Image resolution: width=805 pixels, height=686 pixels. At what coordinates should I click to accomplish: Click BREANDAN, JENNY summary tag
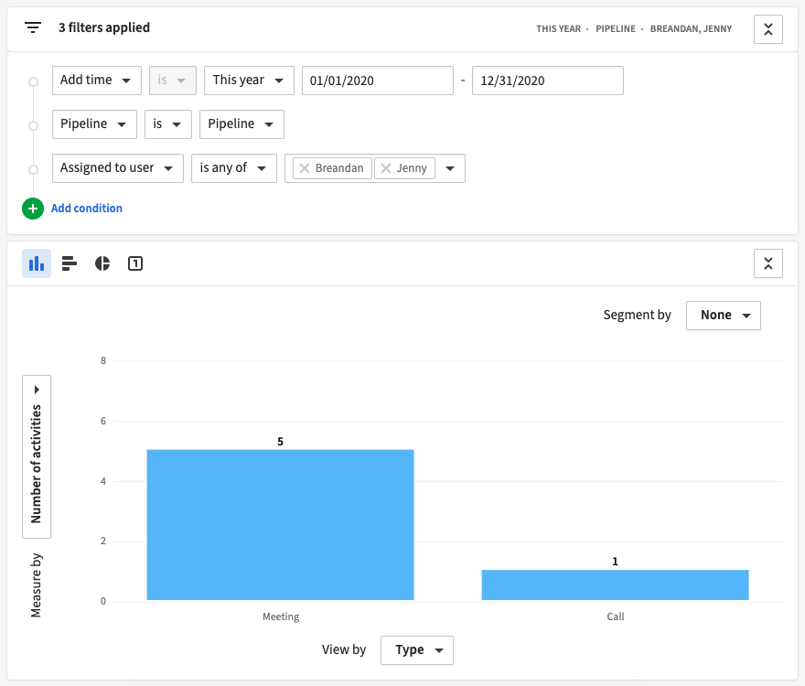[x=691, y=29]
